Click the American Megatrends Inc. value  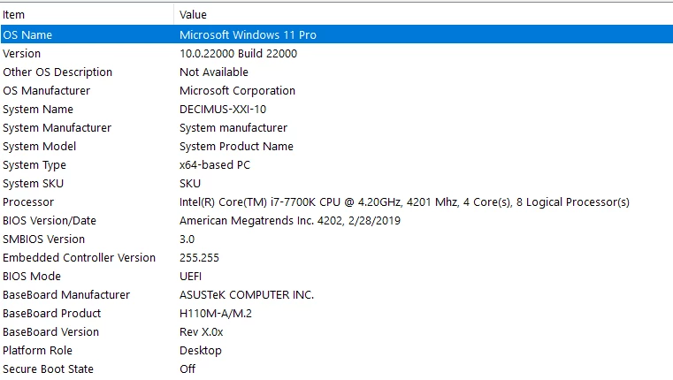(290, 220)
